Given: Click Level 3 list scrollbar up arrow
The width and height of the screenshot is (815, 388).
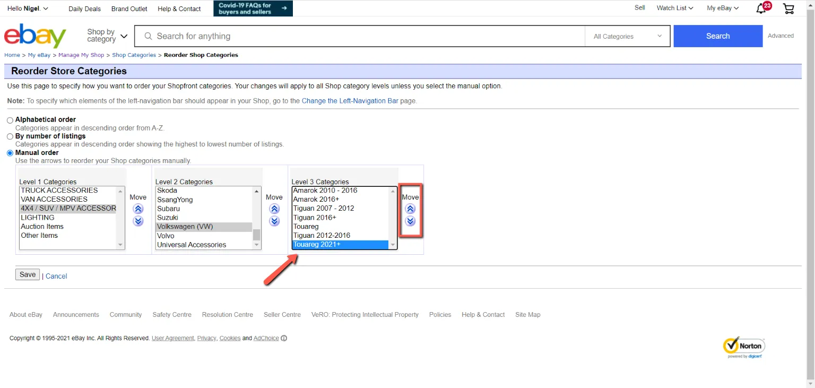Looking at the screenshot, I should click(393, 191).
